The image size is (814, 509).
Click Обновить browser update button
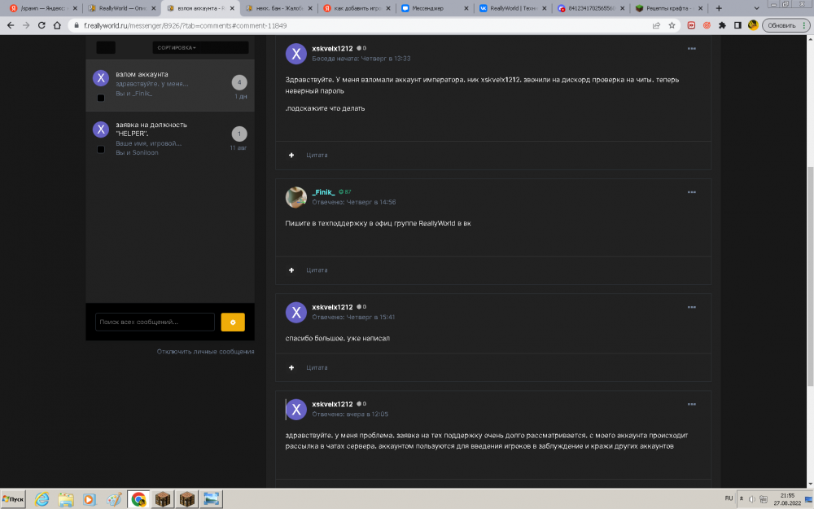point(781,25)
